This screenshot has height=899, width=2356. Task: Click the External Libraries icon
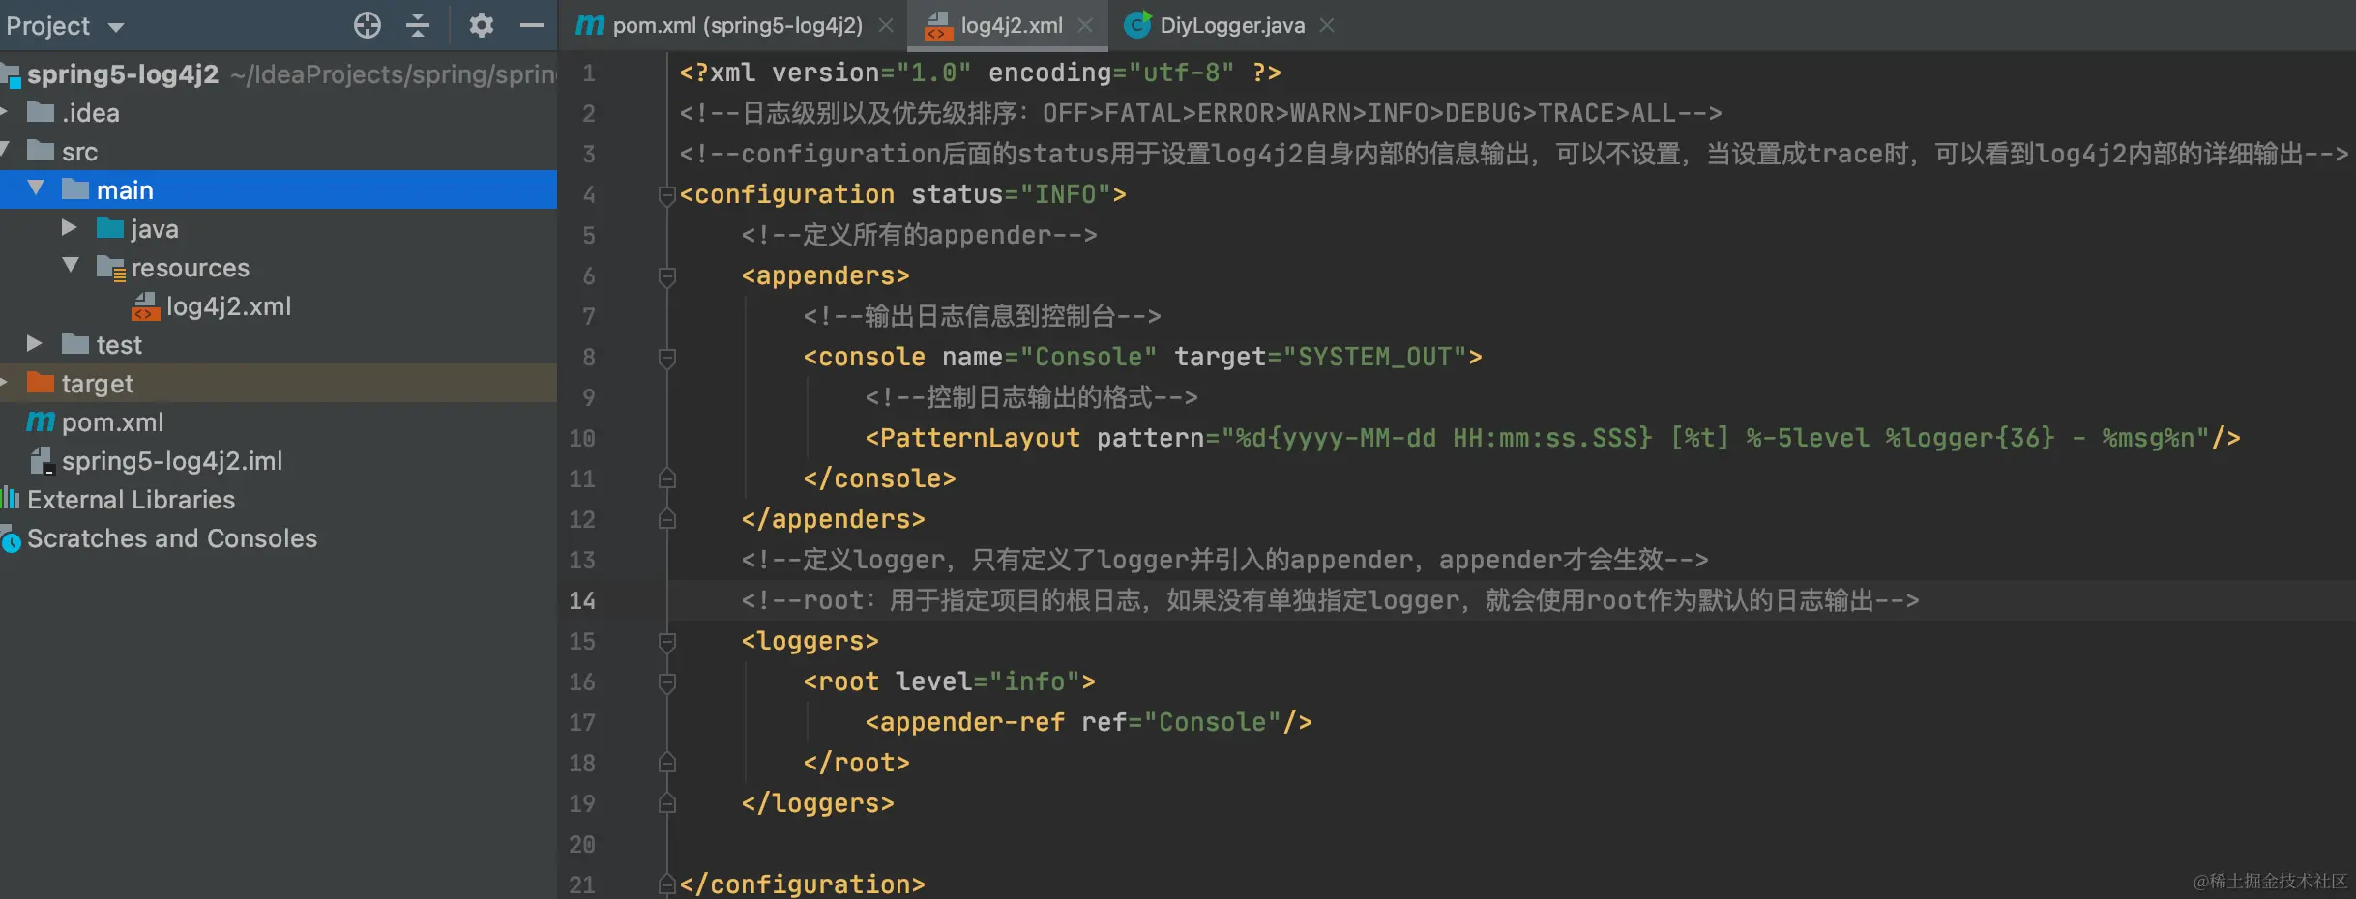11,499
